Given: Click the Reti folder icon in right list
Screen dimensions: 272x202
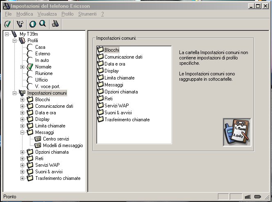Looking at the screenshot, I should tap(100, 98).
